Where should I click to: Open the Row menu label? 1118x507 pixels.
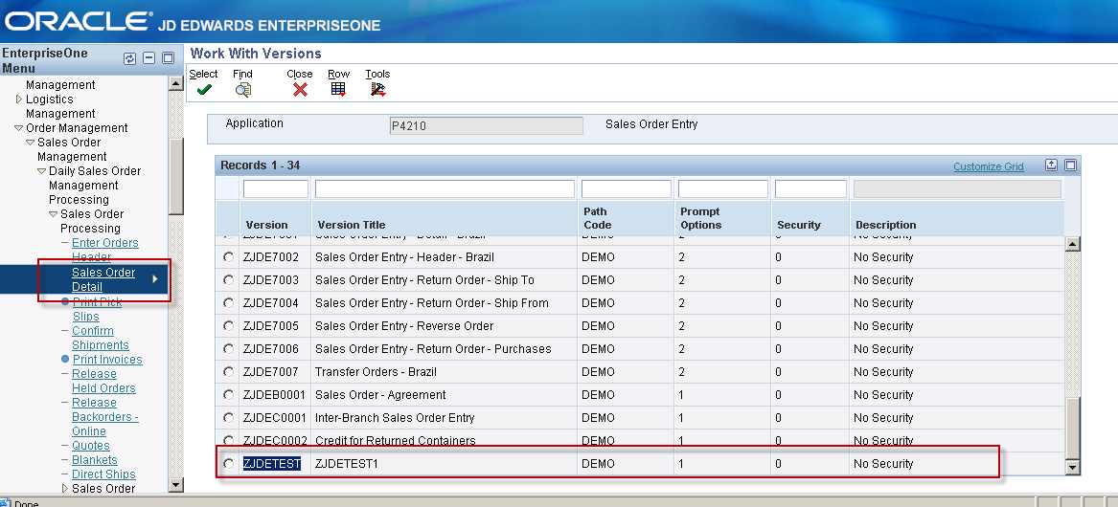pos(339,74)
